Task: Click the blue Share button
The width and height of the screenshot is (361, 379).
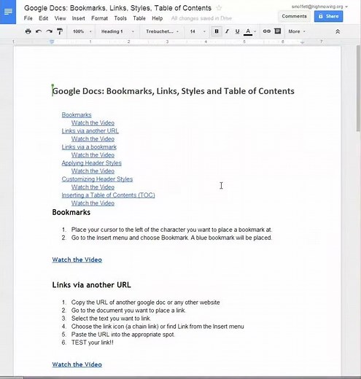Action: pyautogui.click(x=328, y=16)
